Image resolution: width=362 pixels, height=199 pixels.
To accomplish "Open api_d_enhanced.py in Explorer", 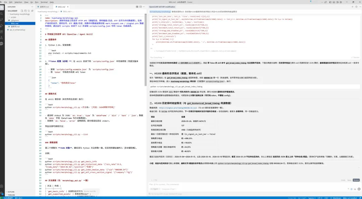I will pos(17,30).
